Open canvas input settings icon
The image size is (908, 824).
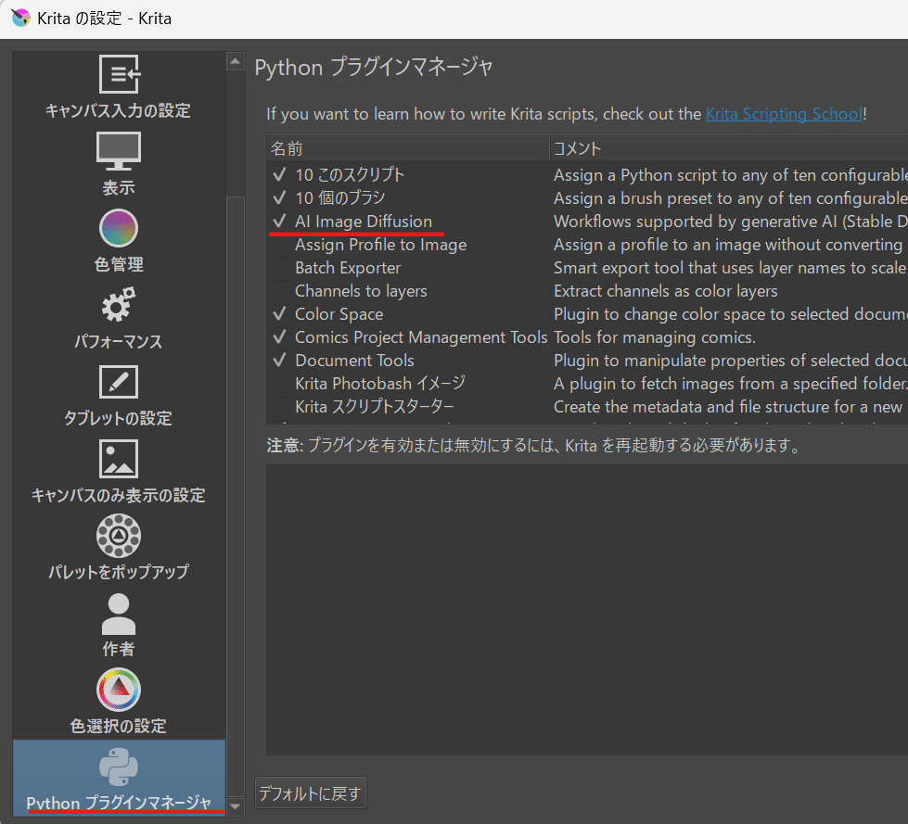[x=119, y=74]
